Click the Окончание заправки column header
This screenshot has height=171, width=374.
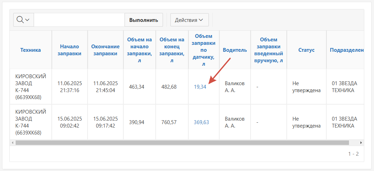coord(105,50)
